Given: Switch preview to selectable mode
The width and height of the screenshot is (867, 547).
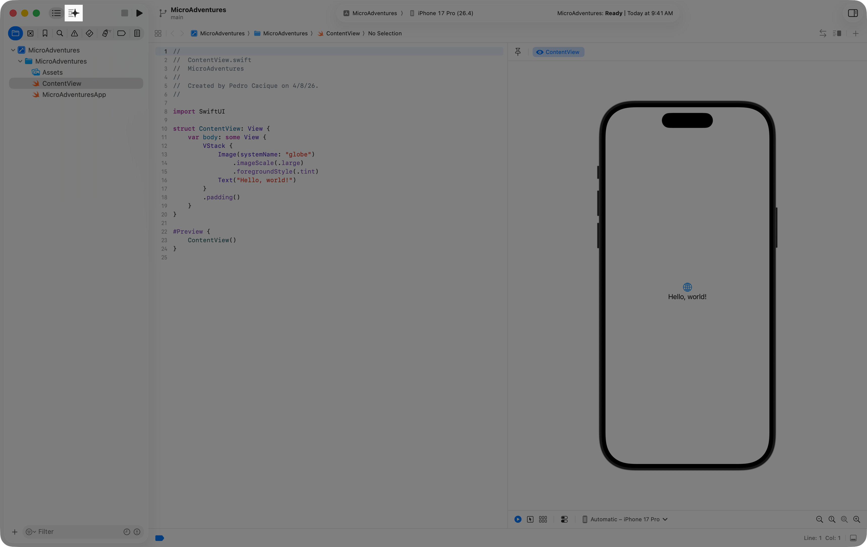Looking at the screenshot, I should tap(530, 519).
